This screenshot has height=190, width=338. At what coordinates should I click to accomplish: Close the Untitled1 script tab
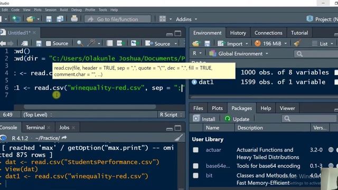pos(34,33)
